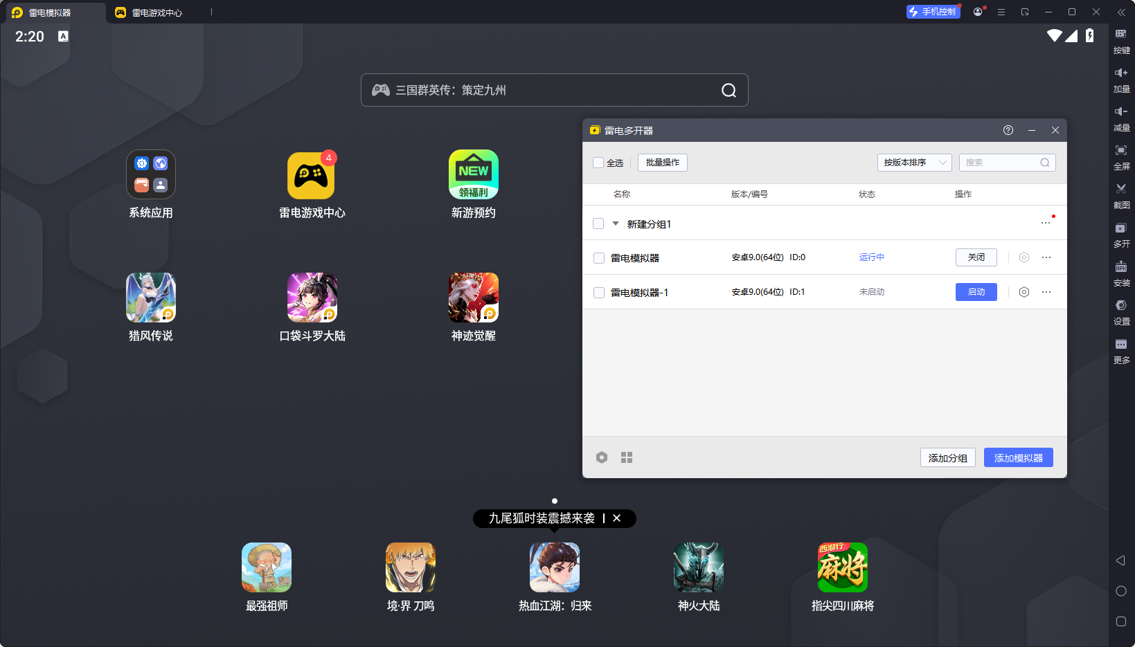Tick the checkbox beside 雷电模拟器-1

[599, 293]
